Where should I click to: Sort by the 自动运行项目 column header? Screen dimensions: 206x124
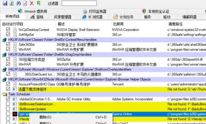pyautogui.click(x=13, y=24)
